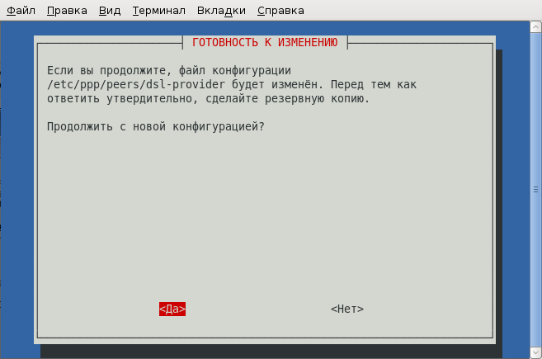Click the path /etc/ppp/peers/dsl-provider
The height and width of the screenshot is (359, 542).
pyautogui.click(x=136, y=85)
